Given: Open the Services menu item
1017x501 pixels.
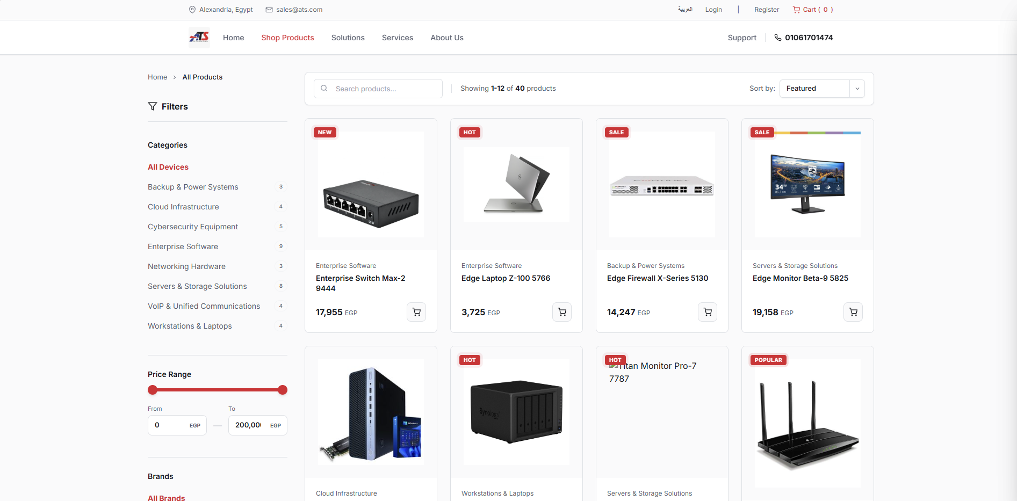Looking at the screenshot, I should coord(398,38).
